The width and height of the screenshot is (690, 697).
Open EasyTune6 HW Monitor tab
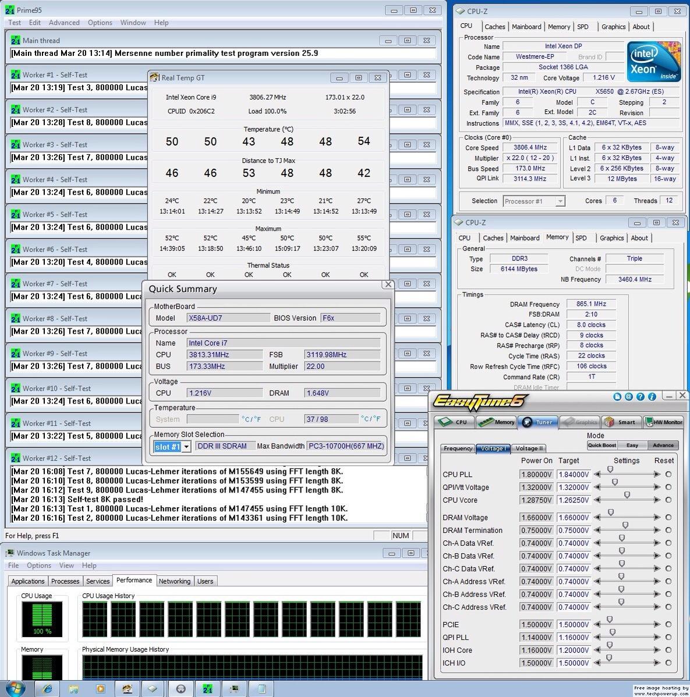[663, 422]
